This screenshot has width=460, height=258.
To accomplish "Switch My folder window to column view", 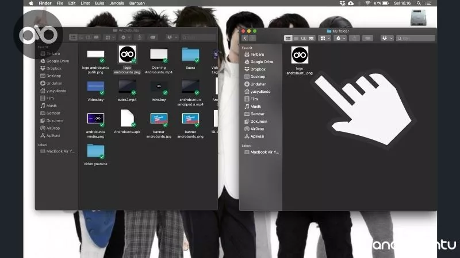I will 304,38.
